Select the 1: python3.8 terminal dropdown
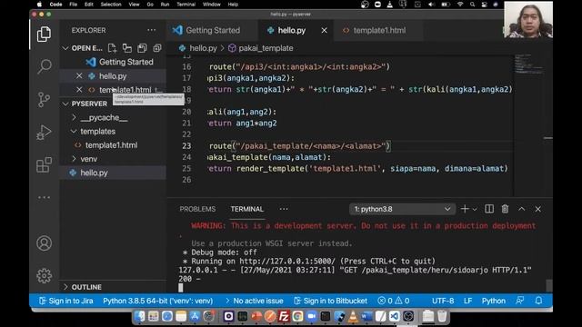The width and height of the screenshot is (582, 327). coord(402,209)
